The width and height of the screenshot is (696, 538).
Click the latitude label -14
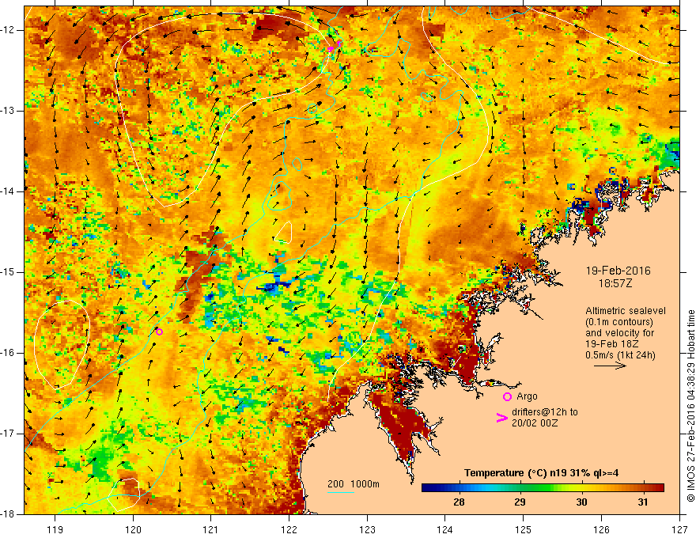pos(8,191)
